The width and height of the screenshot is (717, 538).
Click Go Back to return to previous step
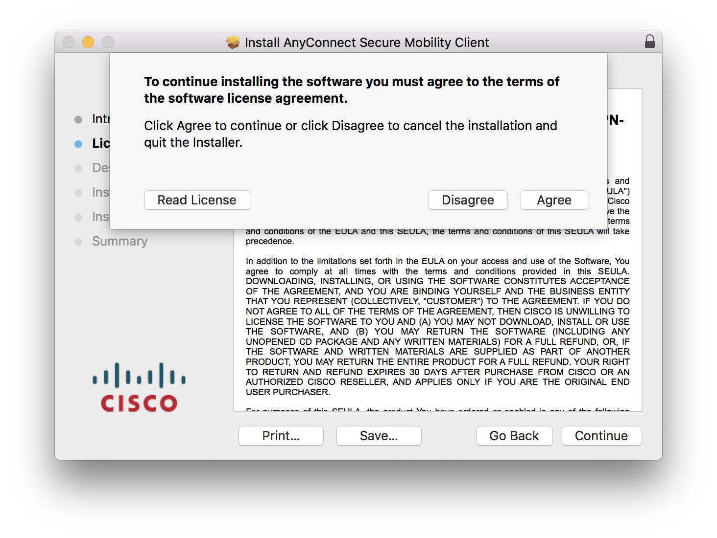[514, 436]
